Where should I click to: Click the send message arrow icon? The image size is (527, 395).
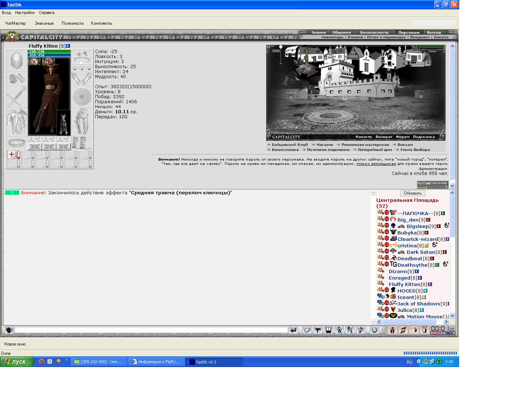293,330
